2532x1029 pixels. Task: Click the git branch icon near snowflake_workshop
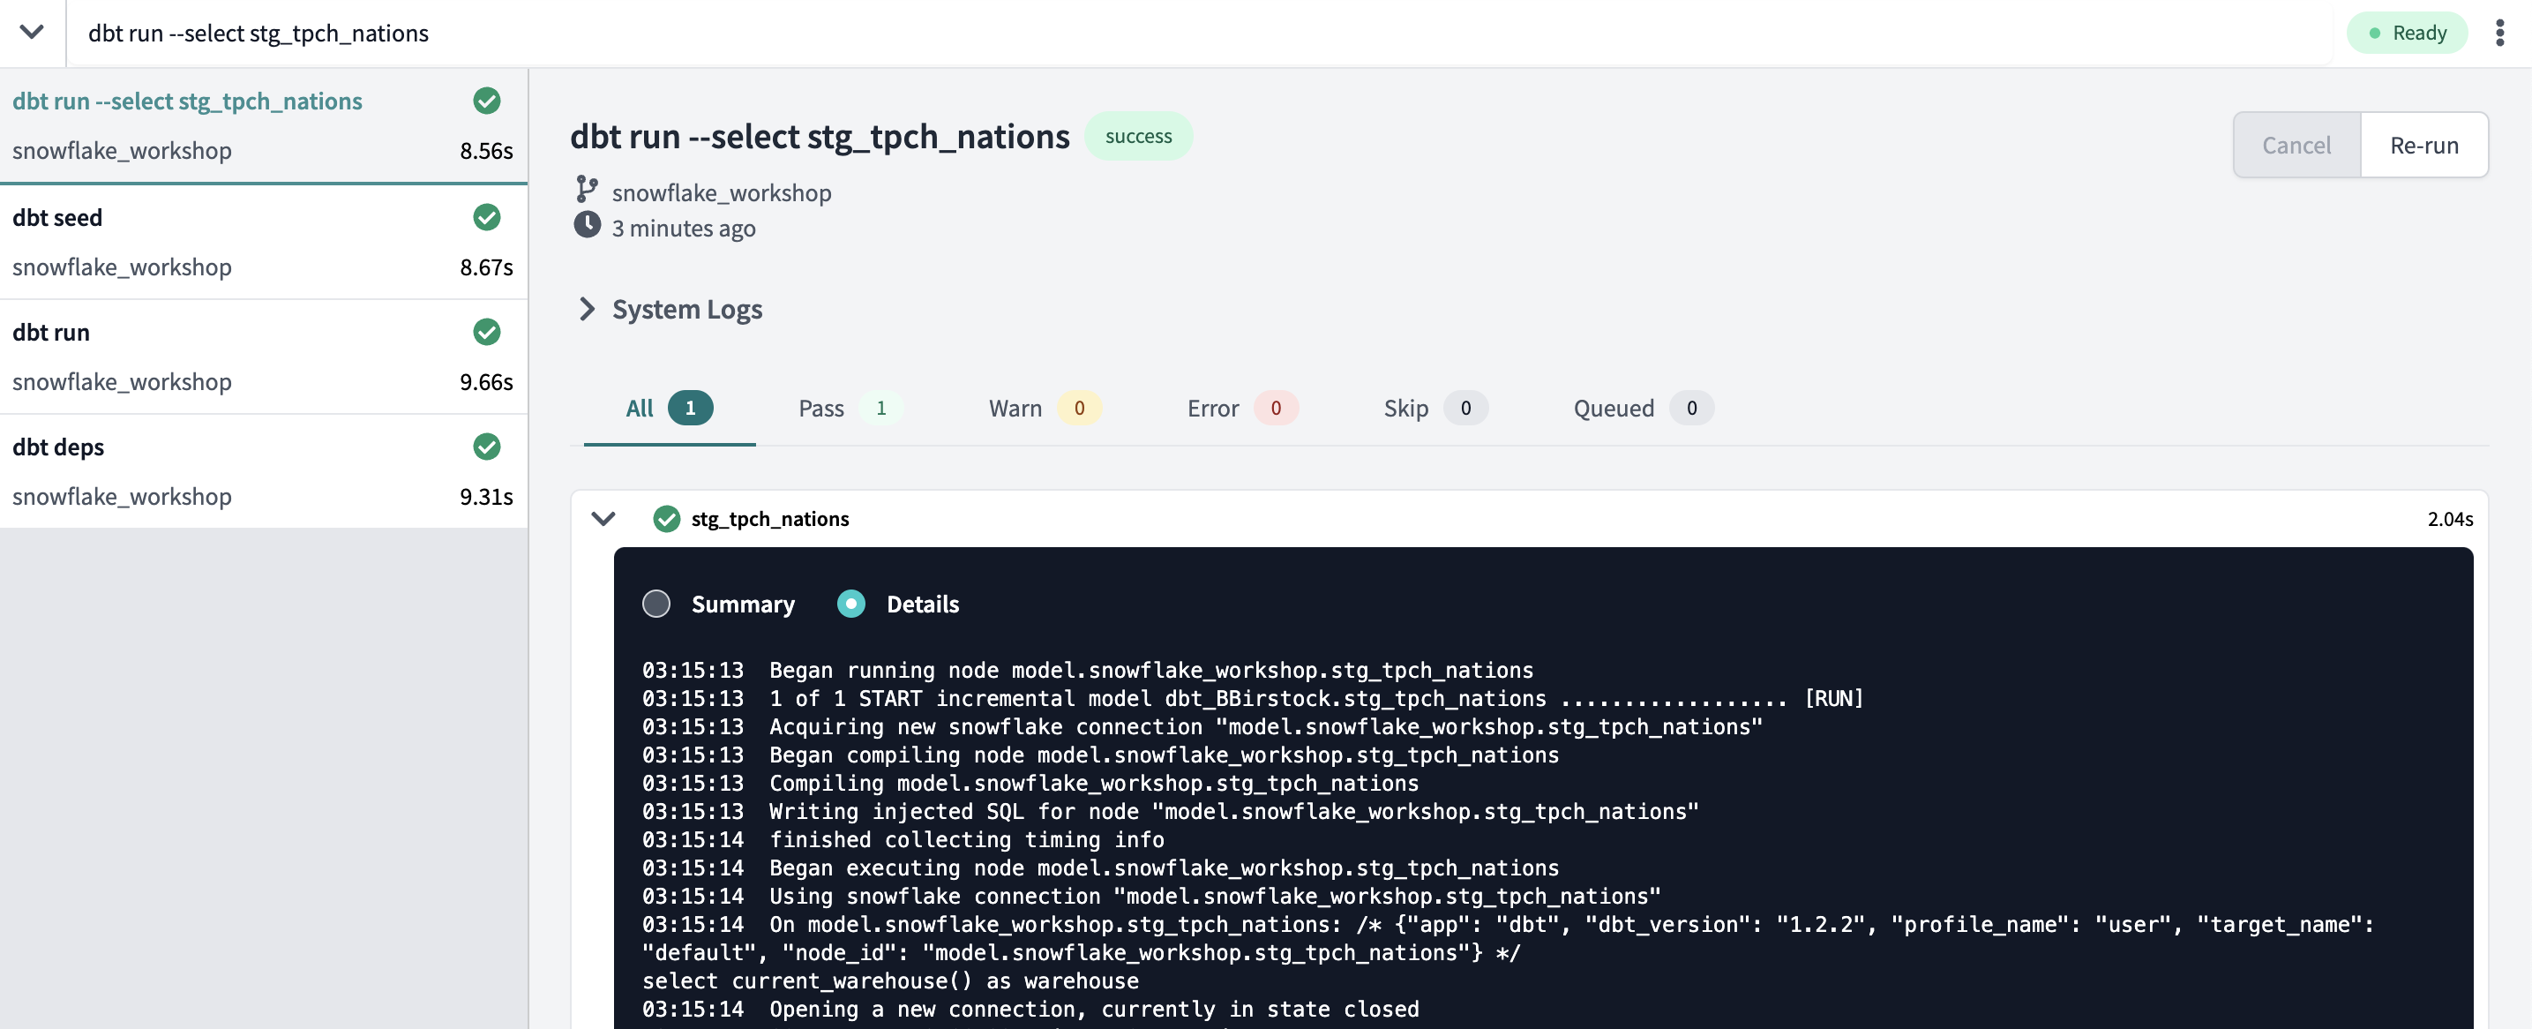(x=587, y=189)
